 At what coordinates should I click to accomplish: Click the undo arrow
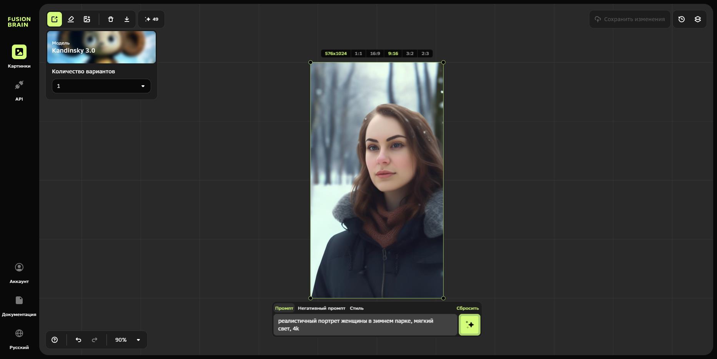tap(78, 340)
